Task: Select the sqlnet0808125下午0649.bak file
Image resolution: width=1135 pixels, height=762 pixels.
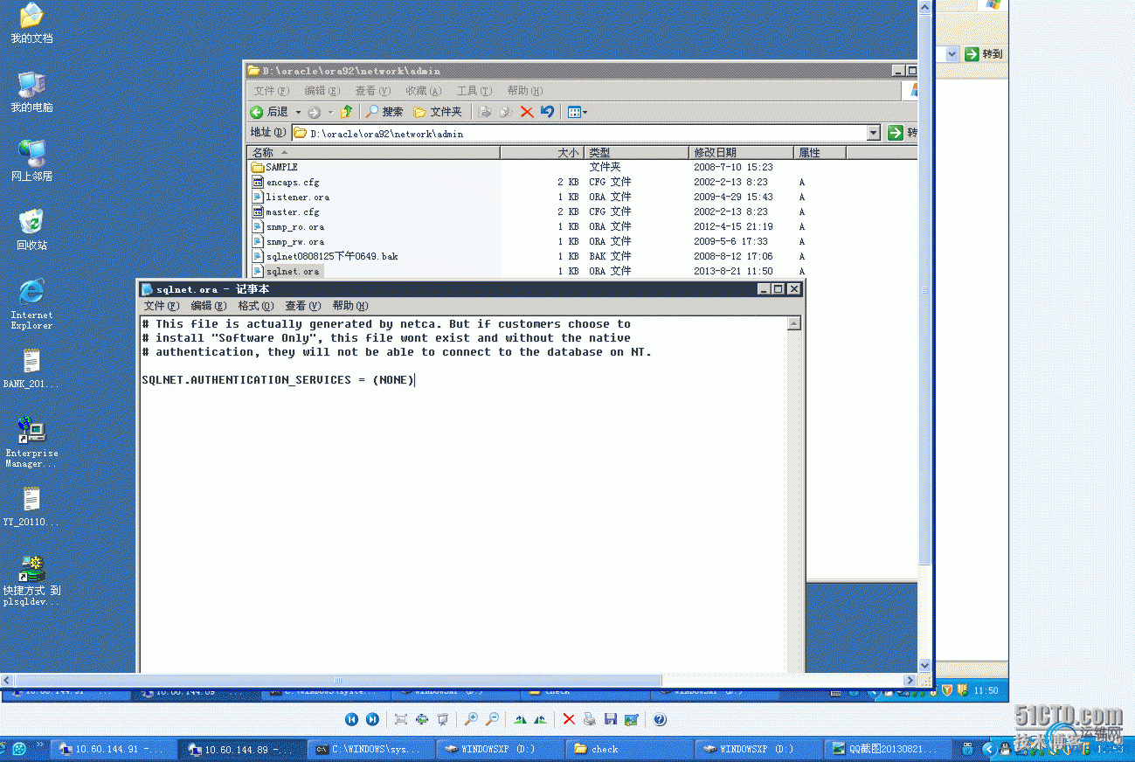Action: click(324, 256)
